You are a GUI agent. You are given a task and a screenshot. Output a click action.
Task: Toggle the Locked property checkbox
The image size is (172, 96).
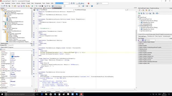point(11,73)
